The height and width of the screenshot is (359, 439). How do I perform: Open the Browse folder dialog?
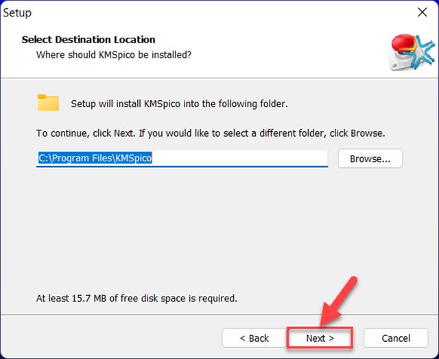(x=370, y=159)
